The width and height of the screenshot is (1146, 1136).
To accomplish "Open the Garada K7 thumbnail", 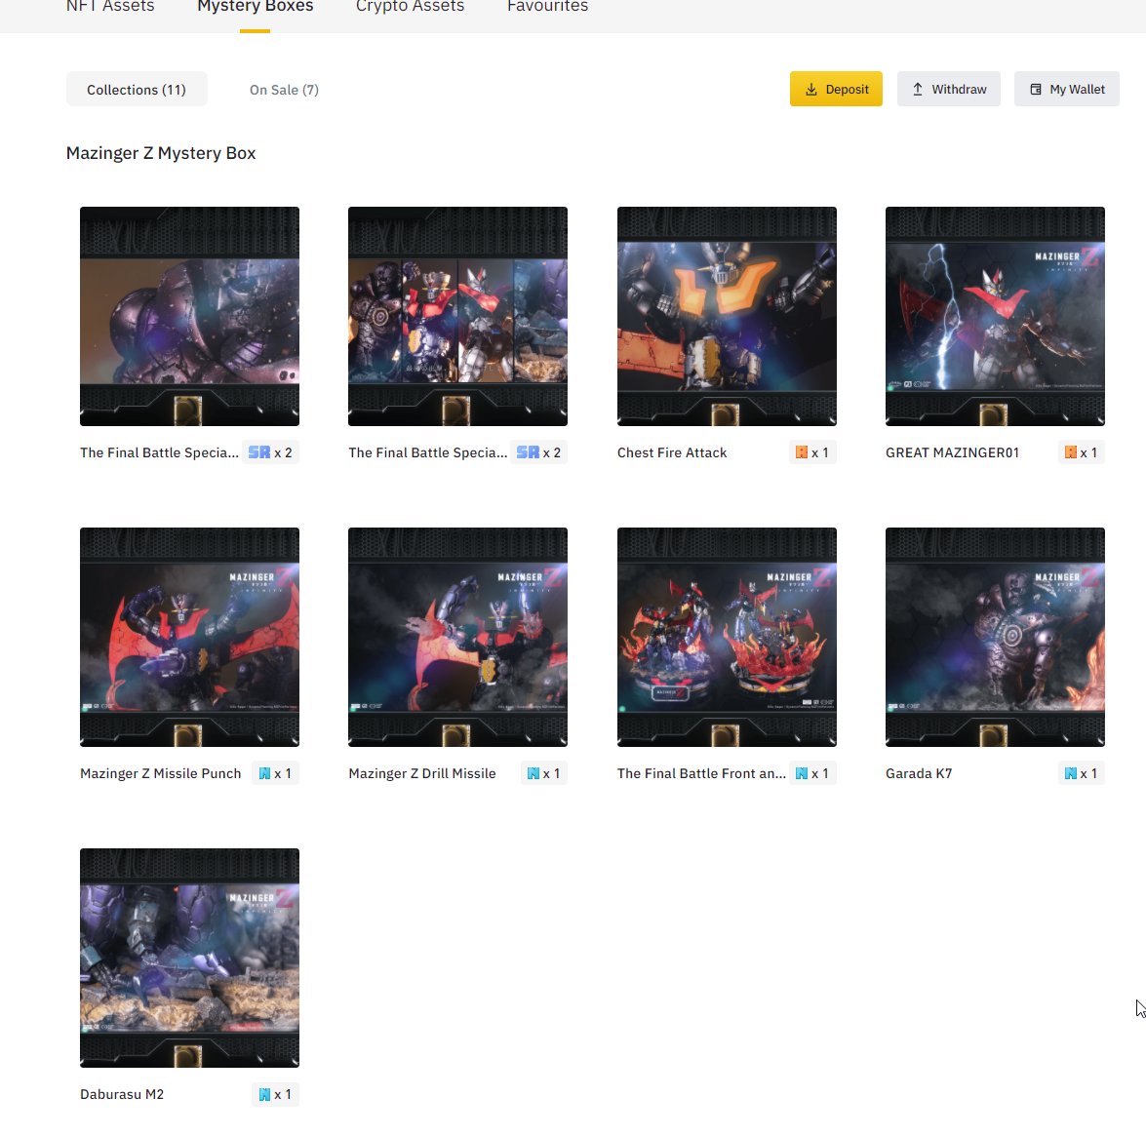I will pos(995,637).
